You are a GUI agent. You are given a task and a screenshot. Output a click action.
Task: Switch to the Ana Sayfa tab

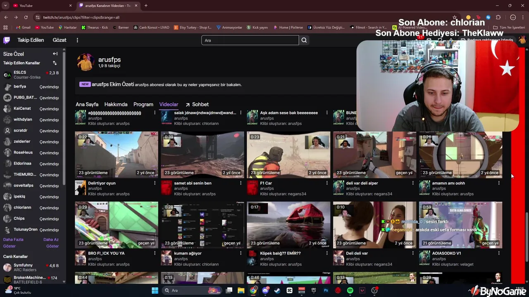point(87,104)
